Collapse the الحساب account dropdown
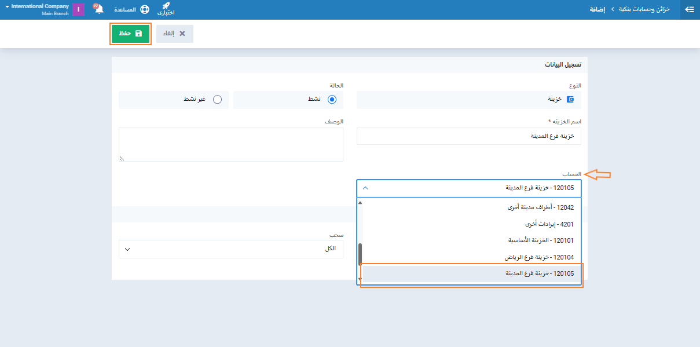 [365, 188]
